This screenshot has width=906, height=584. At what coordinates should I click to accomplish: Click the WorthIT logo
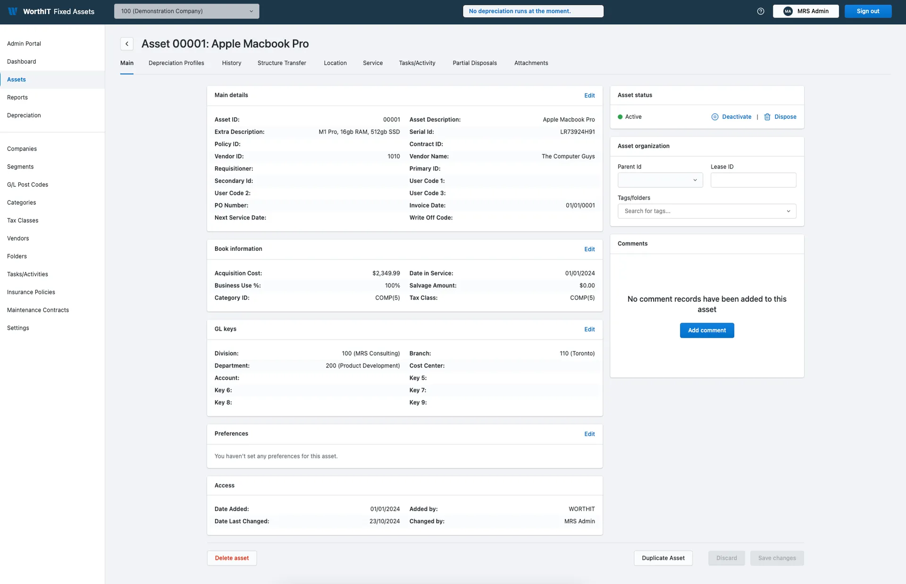12,11
